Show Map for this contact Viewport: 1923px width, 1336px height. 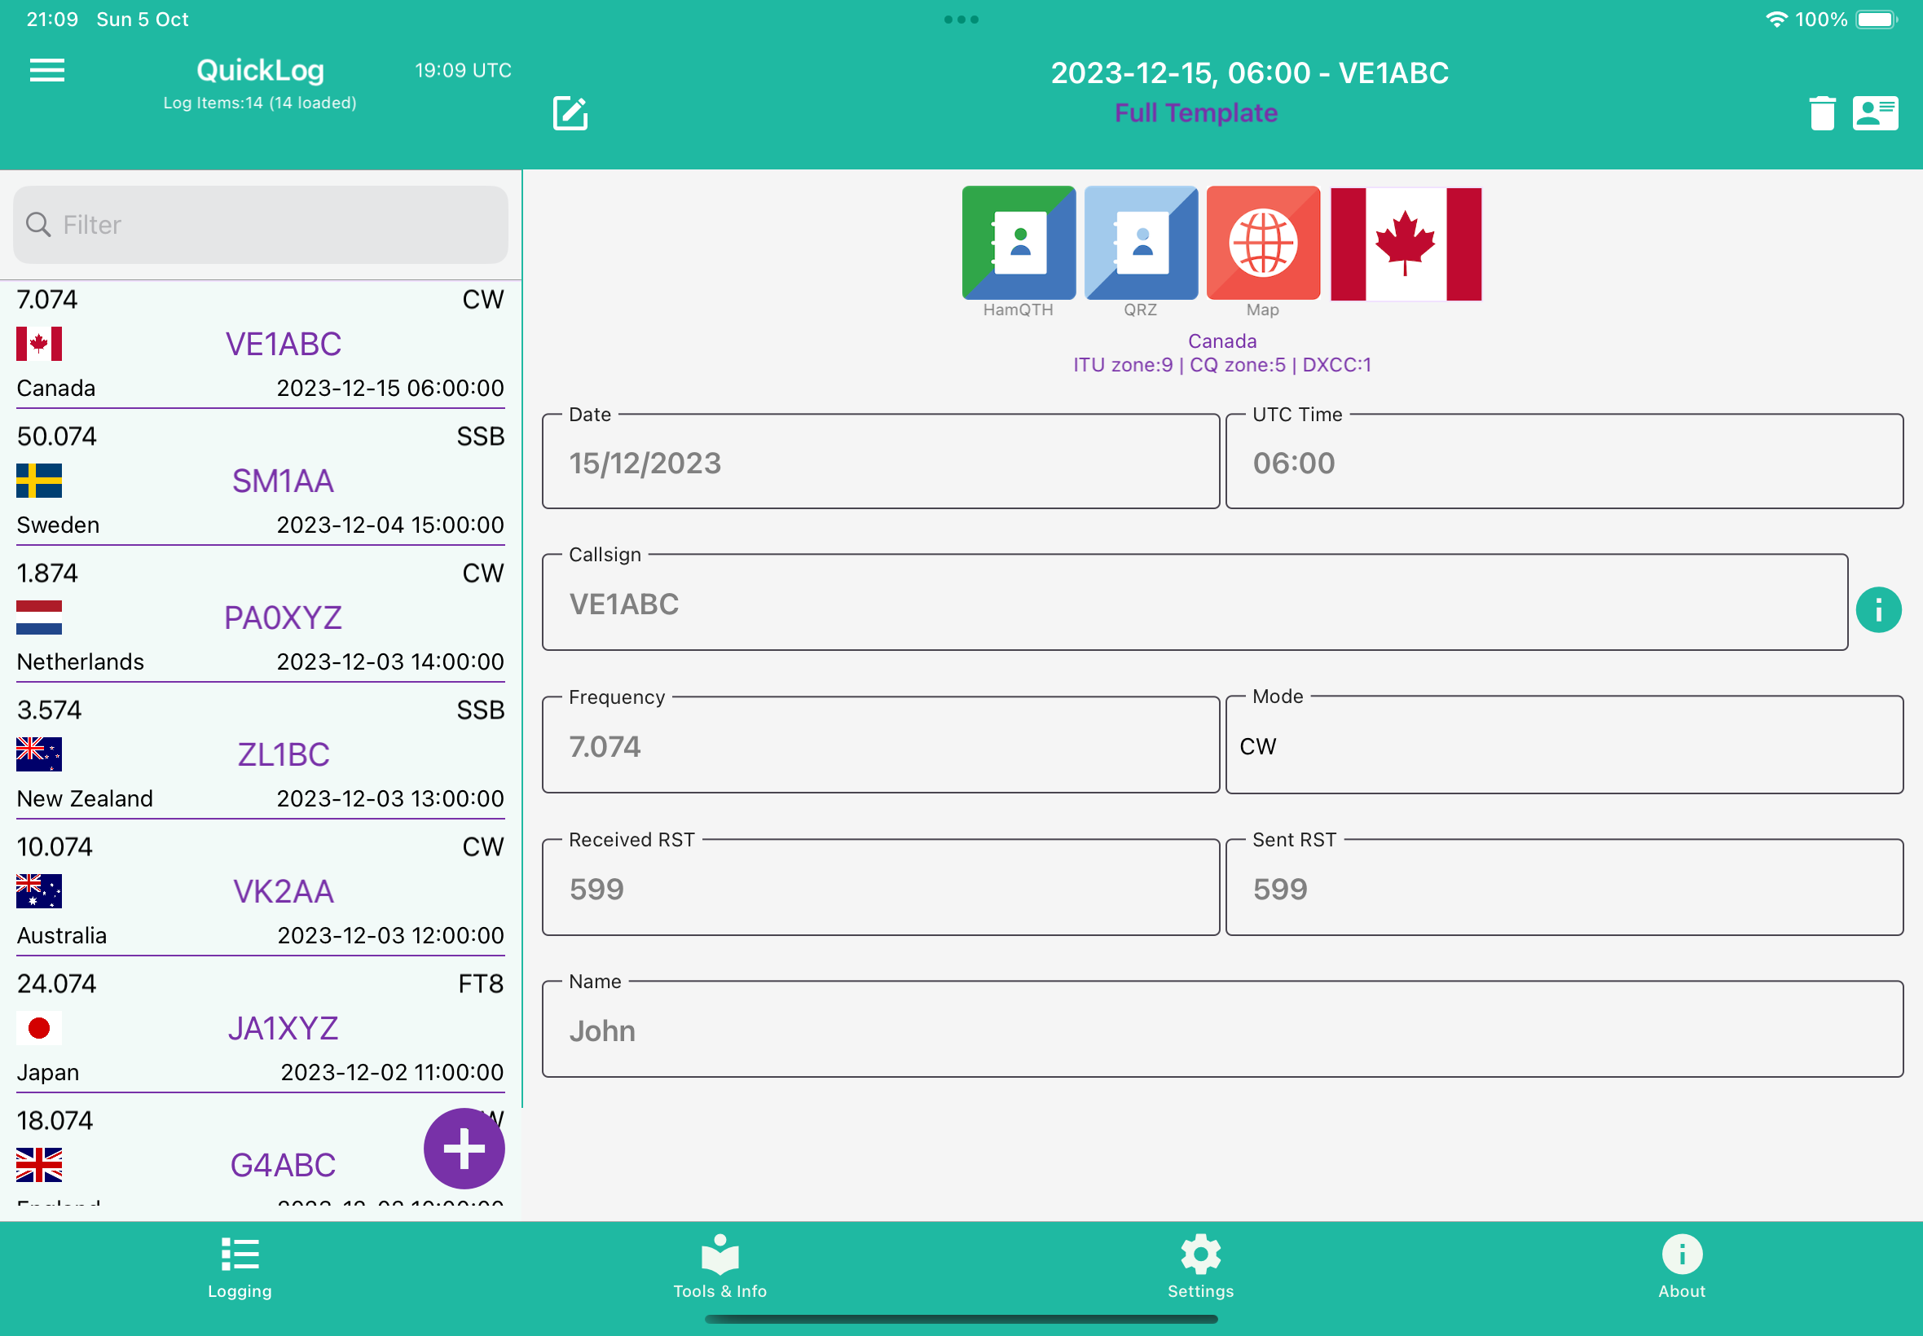(1262, 244)
